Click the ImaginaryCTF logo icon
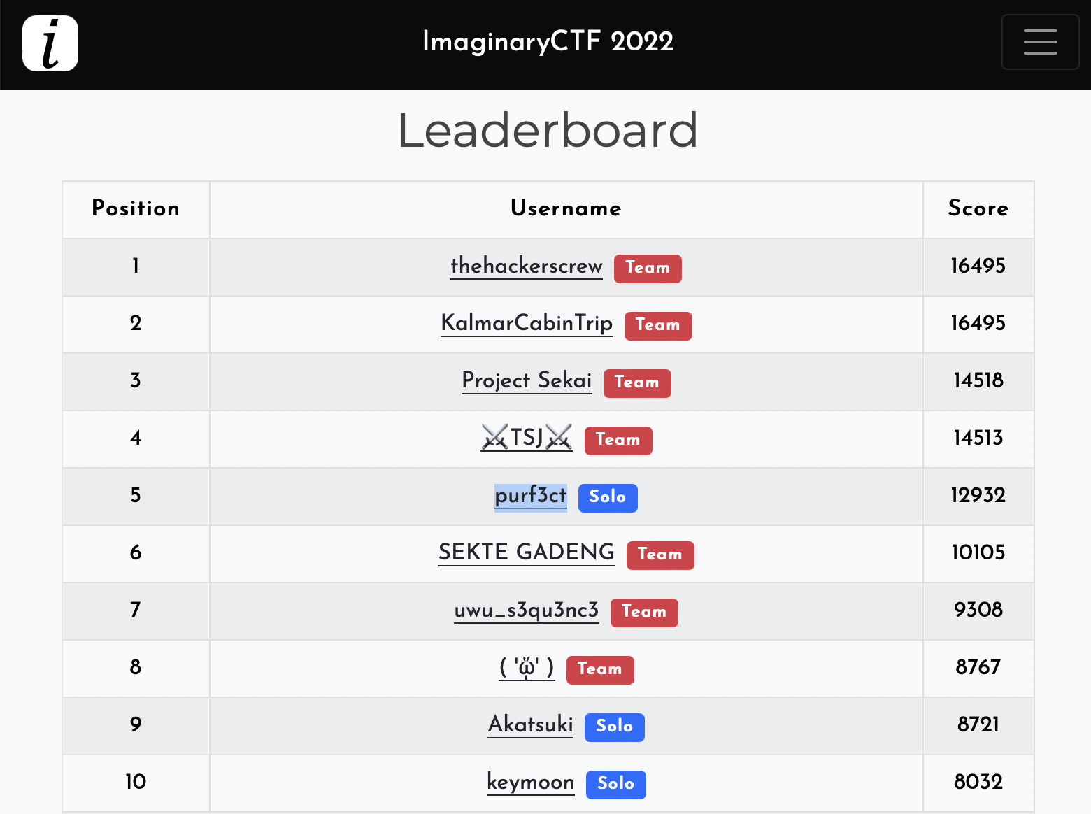 [50, 43]
